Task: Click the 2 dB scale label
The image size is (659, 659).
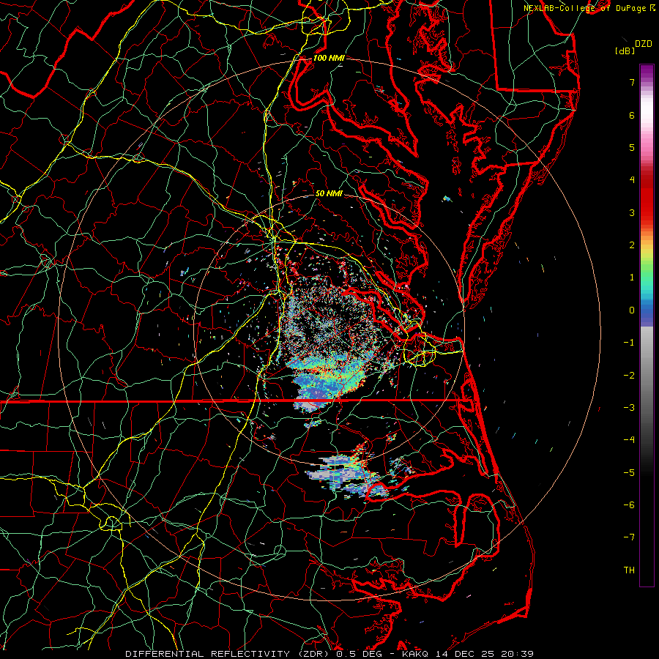Action: pos(632,245)
